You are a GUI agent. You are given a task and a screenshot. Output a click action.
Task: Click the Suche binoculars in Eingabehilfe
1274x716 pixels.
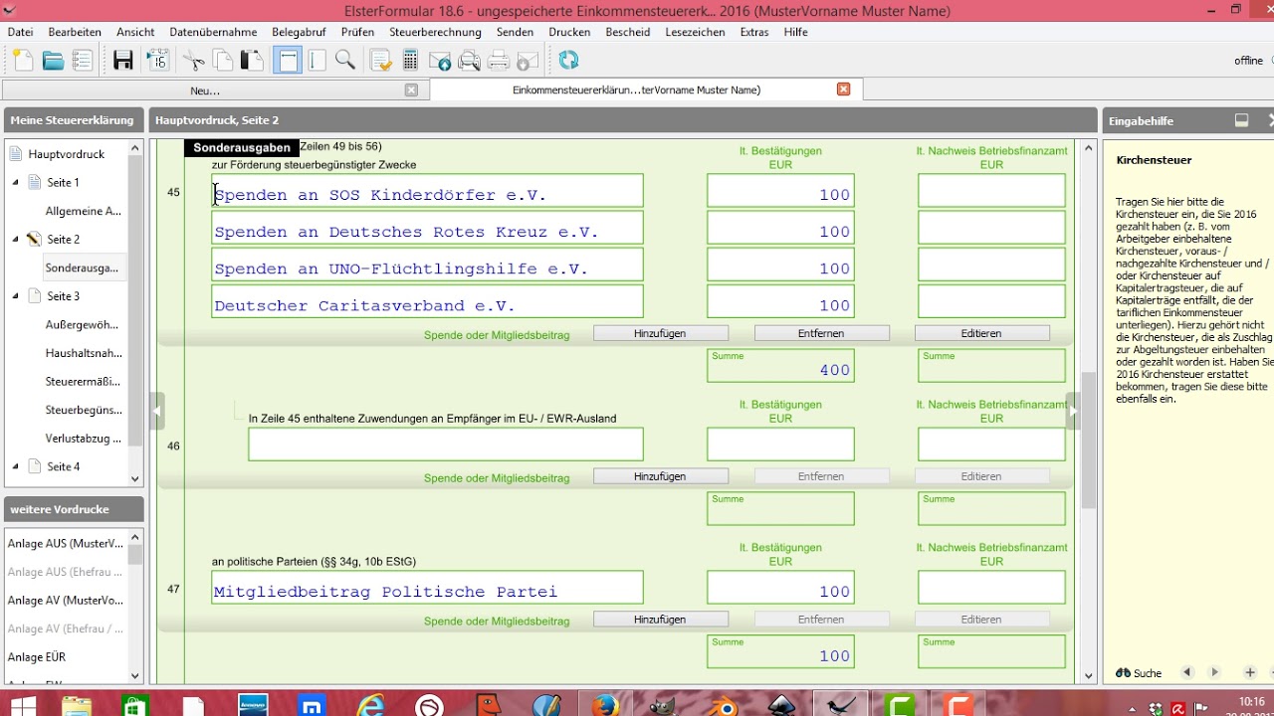[x=1139, y=673]
